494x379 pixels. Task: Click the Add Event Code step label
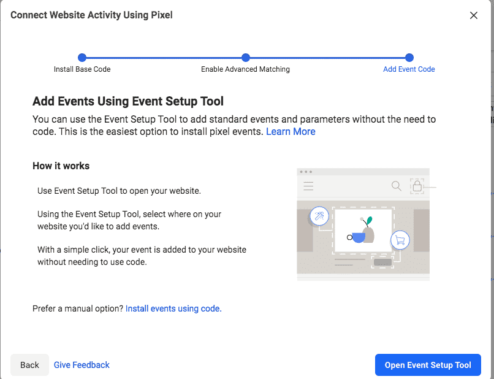pos(409,69)
